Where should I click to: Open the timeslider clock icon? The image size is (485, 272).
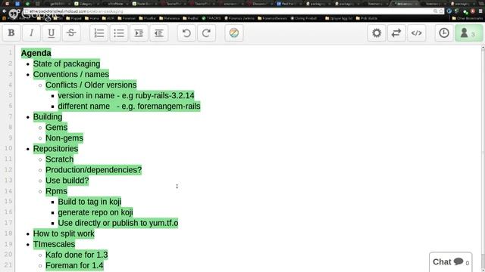click(x=444, y=33)
